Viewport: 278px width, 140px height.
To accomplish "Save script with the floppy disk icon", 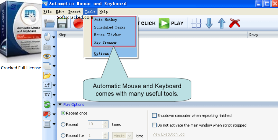I will (62, 23).
